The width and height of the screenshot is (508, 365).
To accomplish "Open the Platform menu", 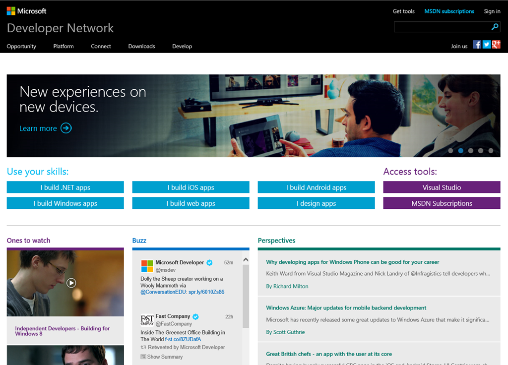I will click(x=63, y=46).
